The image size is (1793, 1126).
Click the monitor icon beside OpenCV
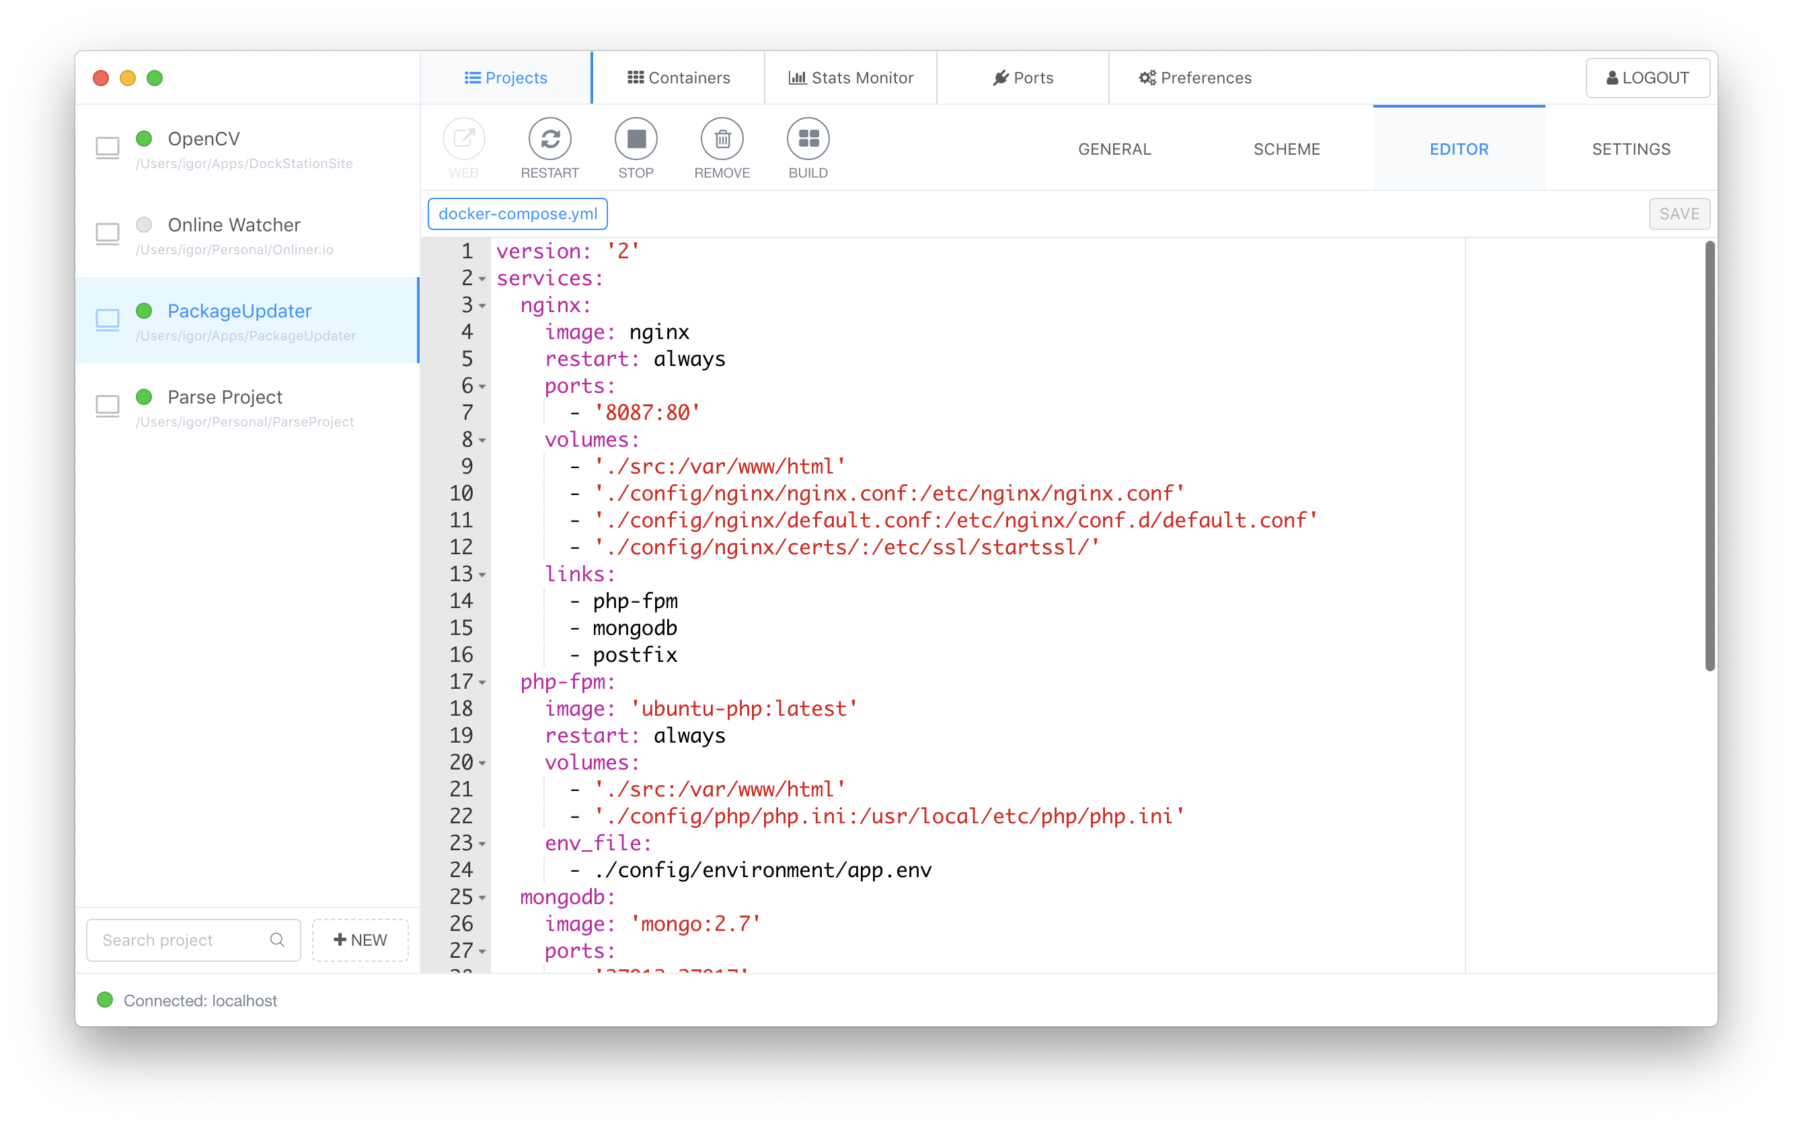[x=108, y=147]
